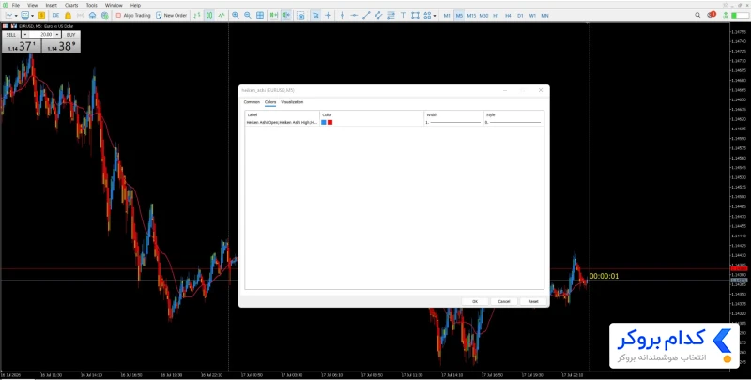The image size is (751, 380).
Task: Click the search magnifier icon top right
Action: [x=697, y=15]
